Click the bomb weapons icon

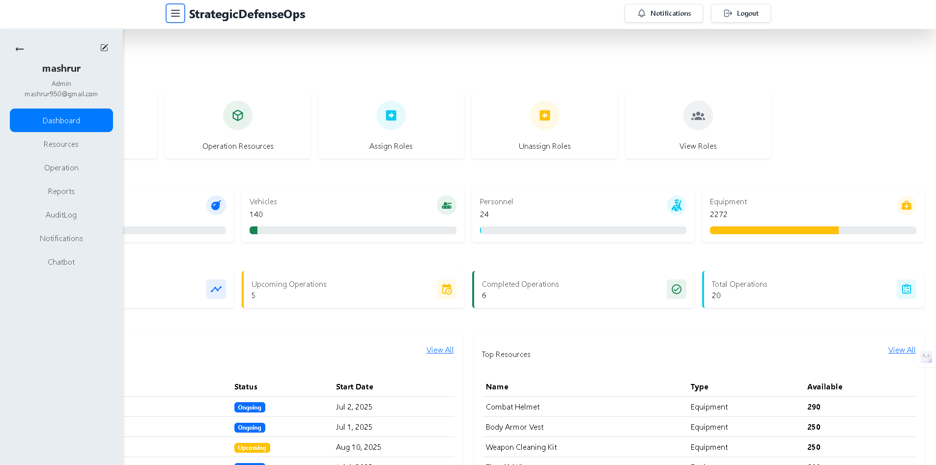pyautogui.click(x=216, y=205)
